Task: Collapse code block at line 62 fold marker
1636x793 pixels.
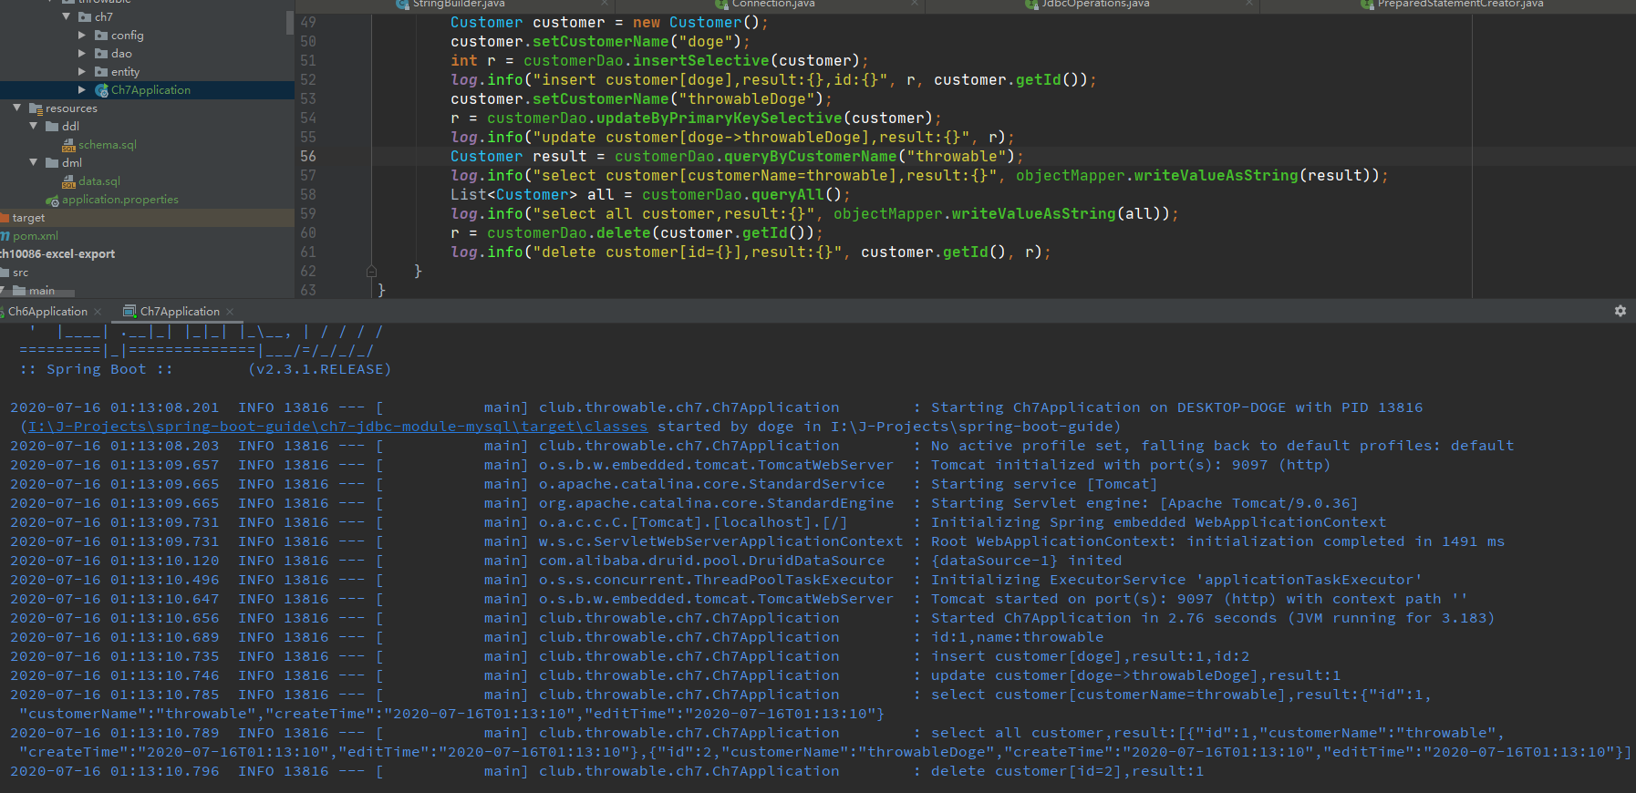Action: tap(371, 271)
